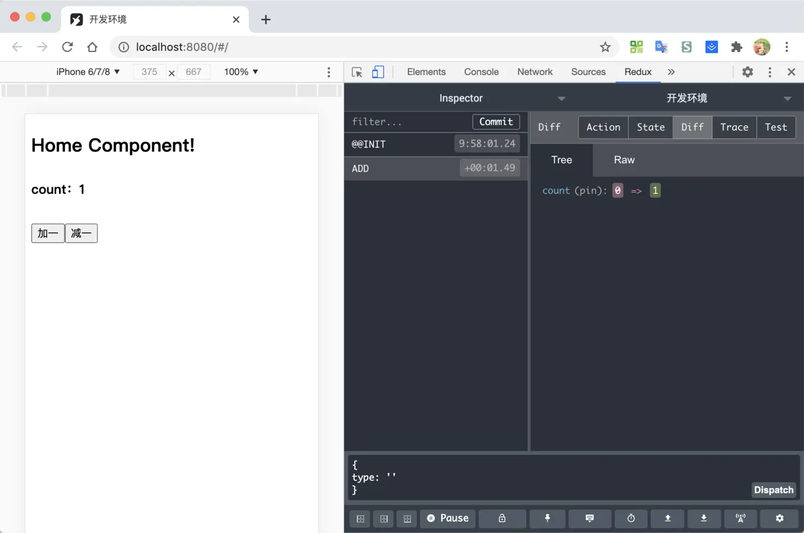
Task: Open the Elements DevTools tab
Action: [426, 72]
